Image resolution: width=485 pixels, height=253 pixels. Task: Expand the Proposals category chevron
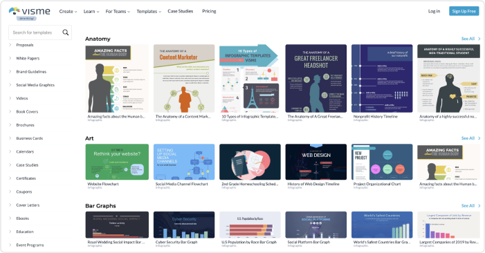[10, 45]
